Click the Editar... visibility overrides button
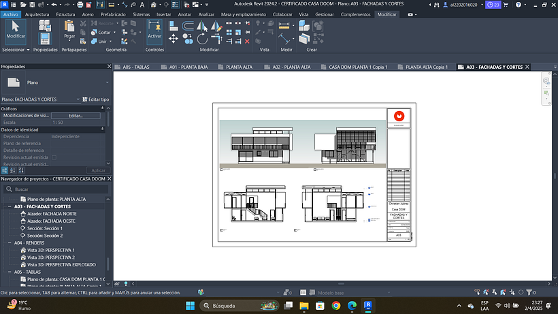This screenshot has height=314, width=558. [x=76, y=116]
